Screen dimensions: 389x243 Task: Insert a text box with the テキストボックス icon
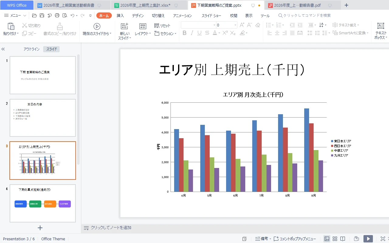[x=380, y=26]
